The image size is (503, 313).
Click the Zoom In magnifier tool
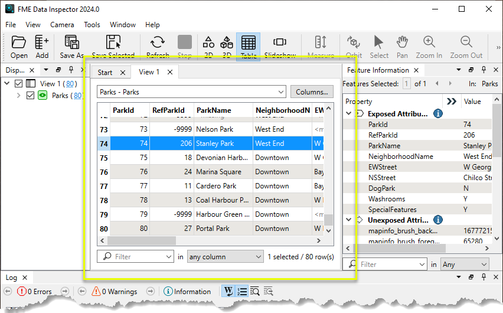[x=429, y=46]
